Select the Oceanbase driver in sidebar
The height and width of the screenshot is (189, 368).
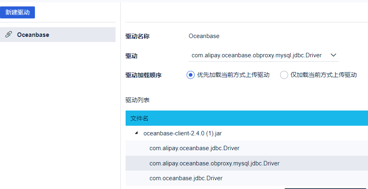[x=58, y=35]
